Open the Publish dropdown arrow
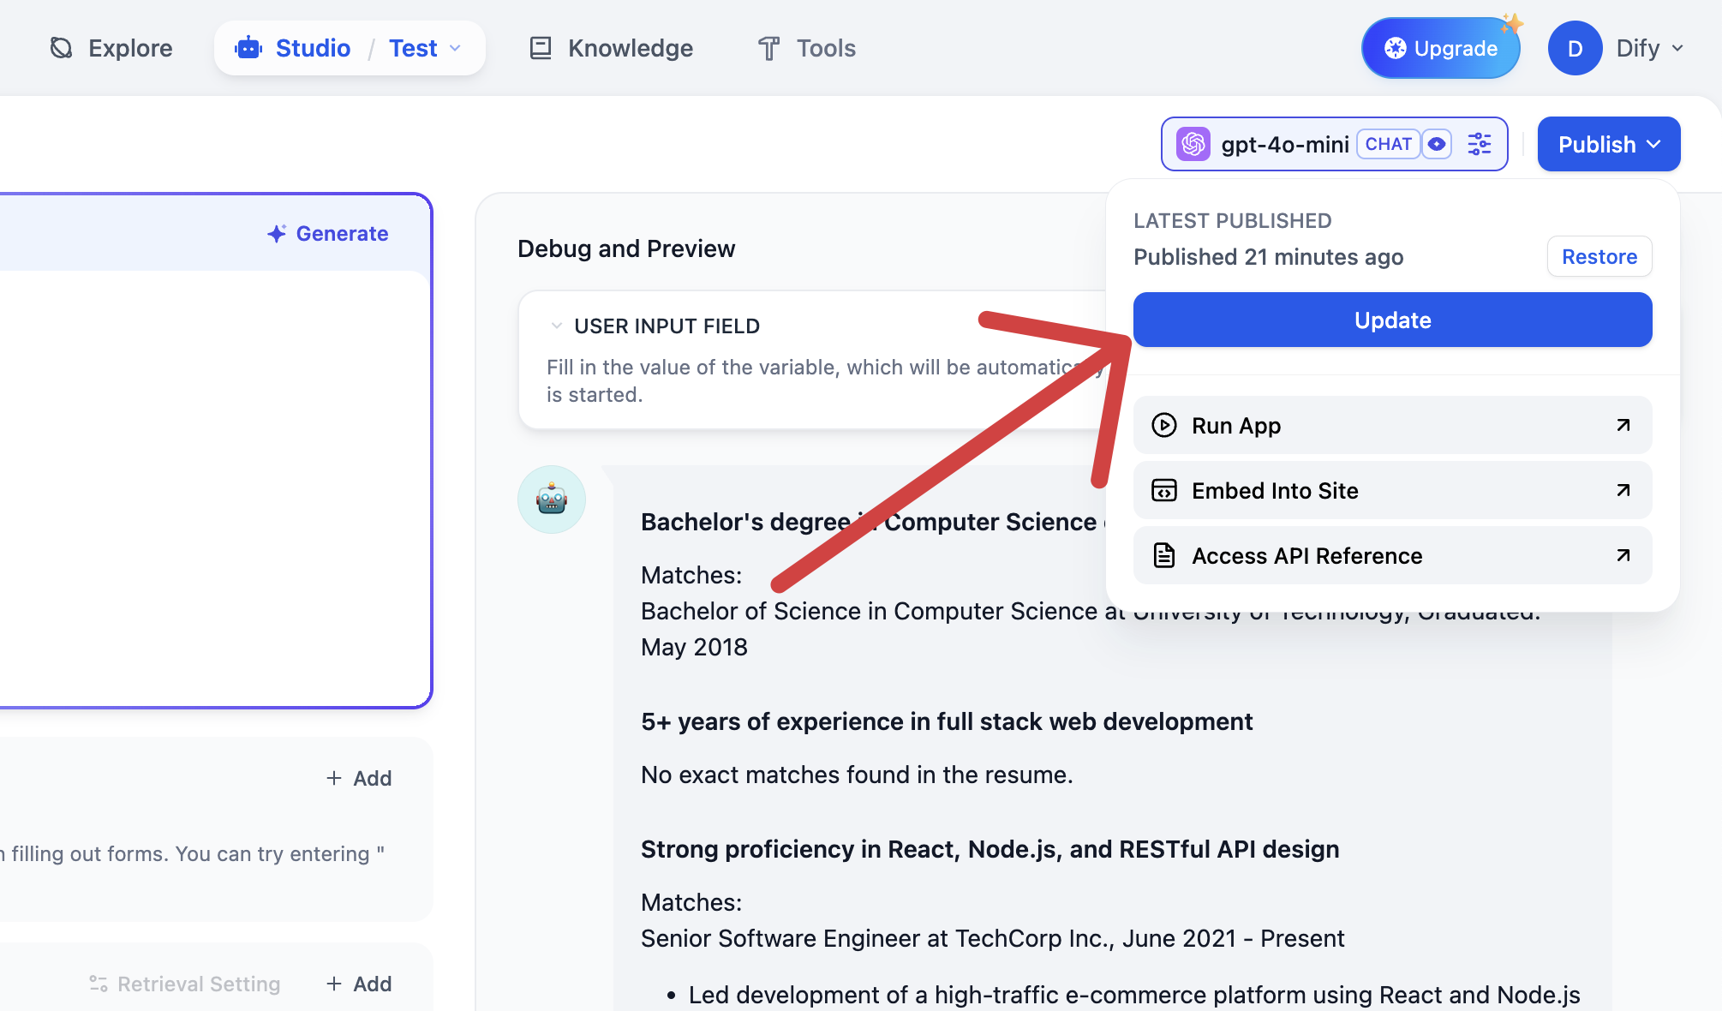The image size is (1722, 1011). click(1654, 143)
